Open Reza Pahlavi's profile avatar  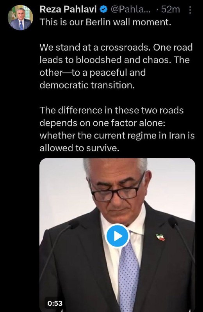(21, 18)
